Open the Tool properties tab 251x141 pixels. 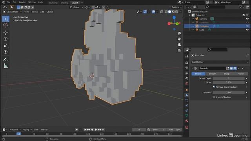coord(187,56)
